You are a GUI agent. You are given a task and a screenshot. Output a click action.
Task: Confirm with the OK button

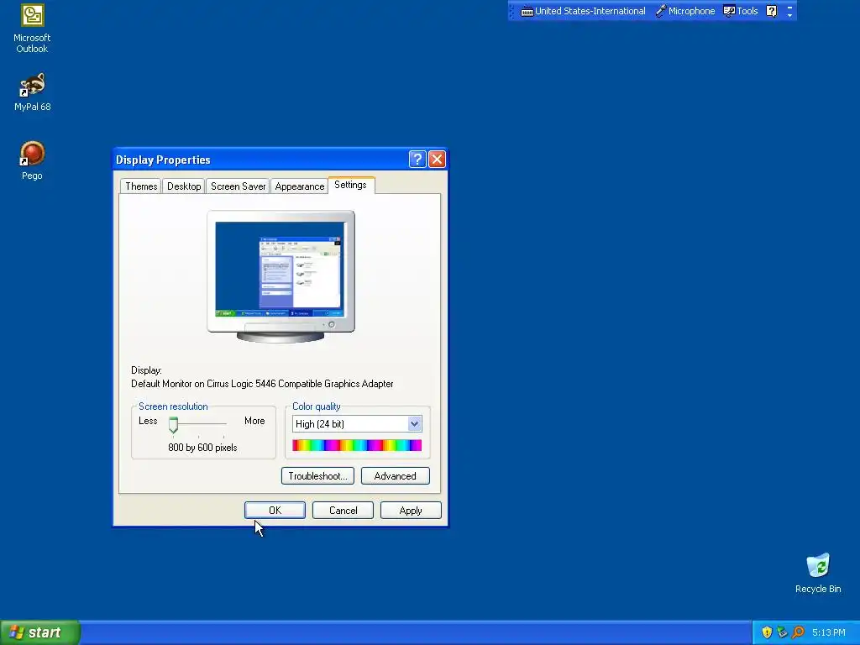pos(275,511)
